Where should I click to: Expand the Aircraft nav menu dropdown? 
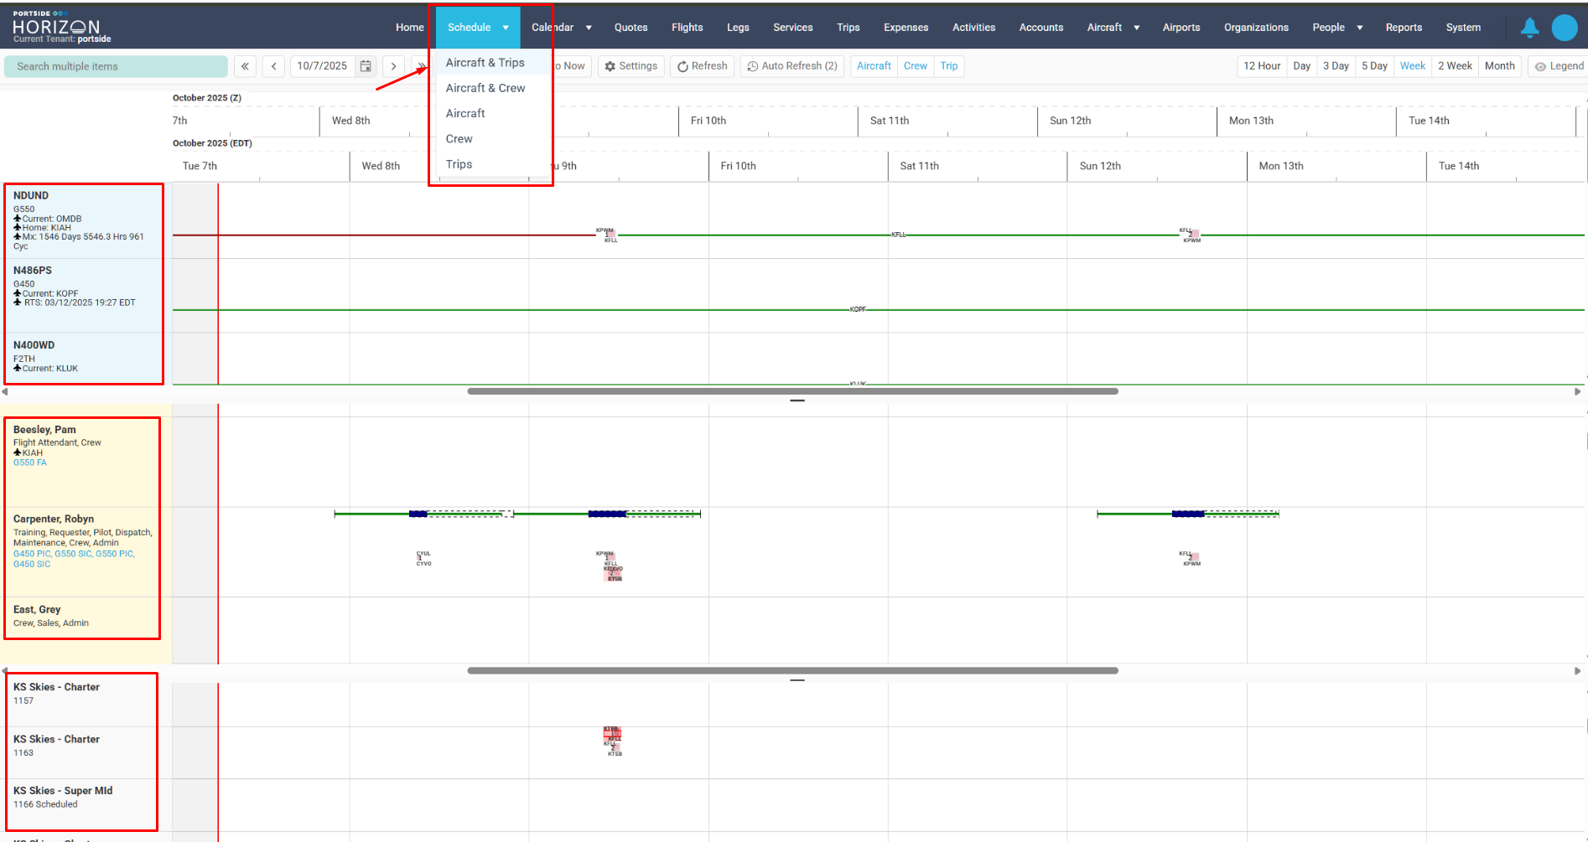pos(1136,28)
